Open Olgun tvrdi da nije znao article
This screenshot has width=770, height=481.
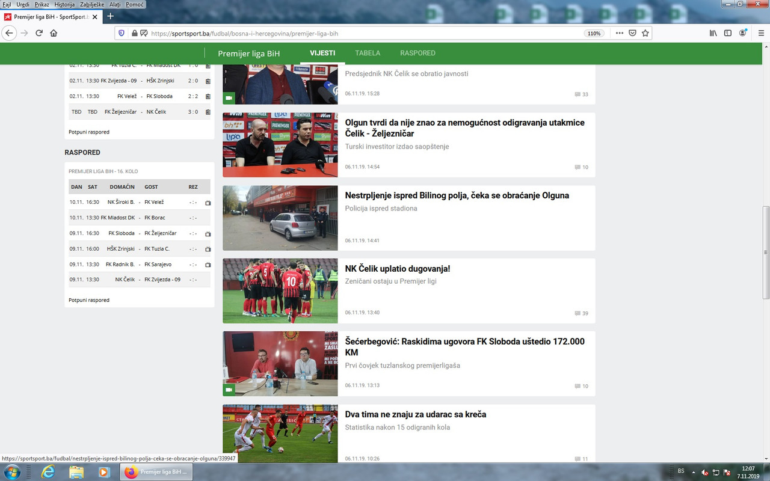pos(465,128)
